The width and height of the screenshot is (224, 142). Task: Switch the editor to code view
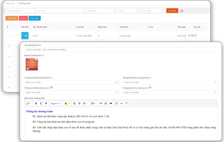point(122,103)
